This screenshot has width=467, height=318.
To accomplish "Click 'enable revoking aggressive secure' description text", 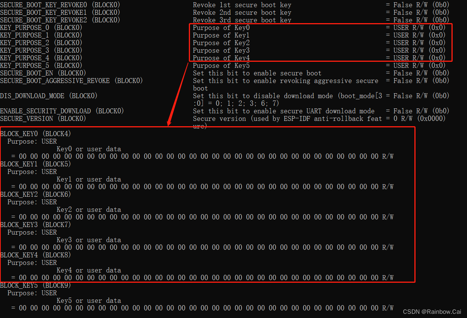I will 316,81.
